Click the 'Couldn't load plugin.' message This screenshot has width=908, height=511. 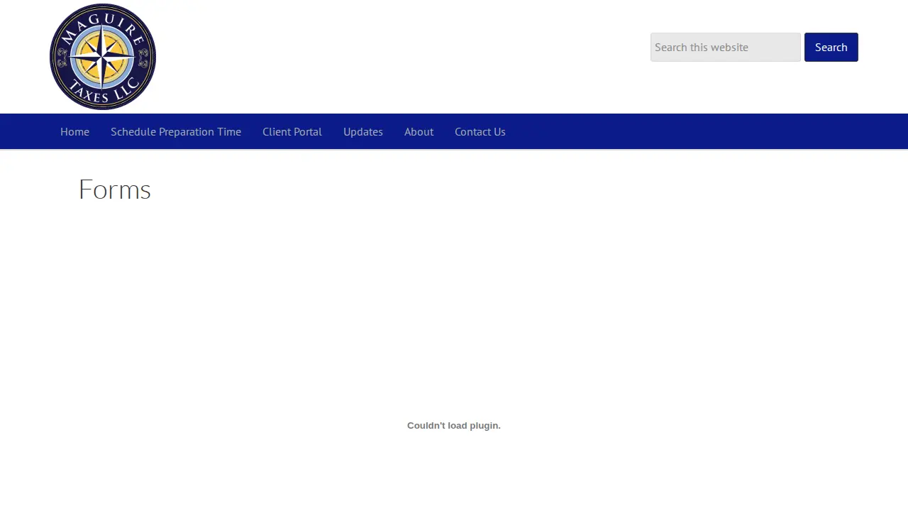[x=454, y=426]
